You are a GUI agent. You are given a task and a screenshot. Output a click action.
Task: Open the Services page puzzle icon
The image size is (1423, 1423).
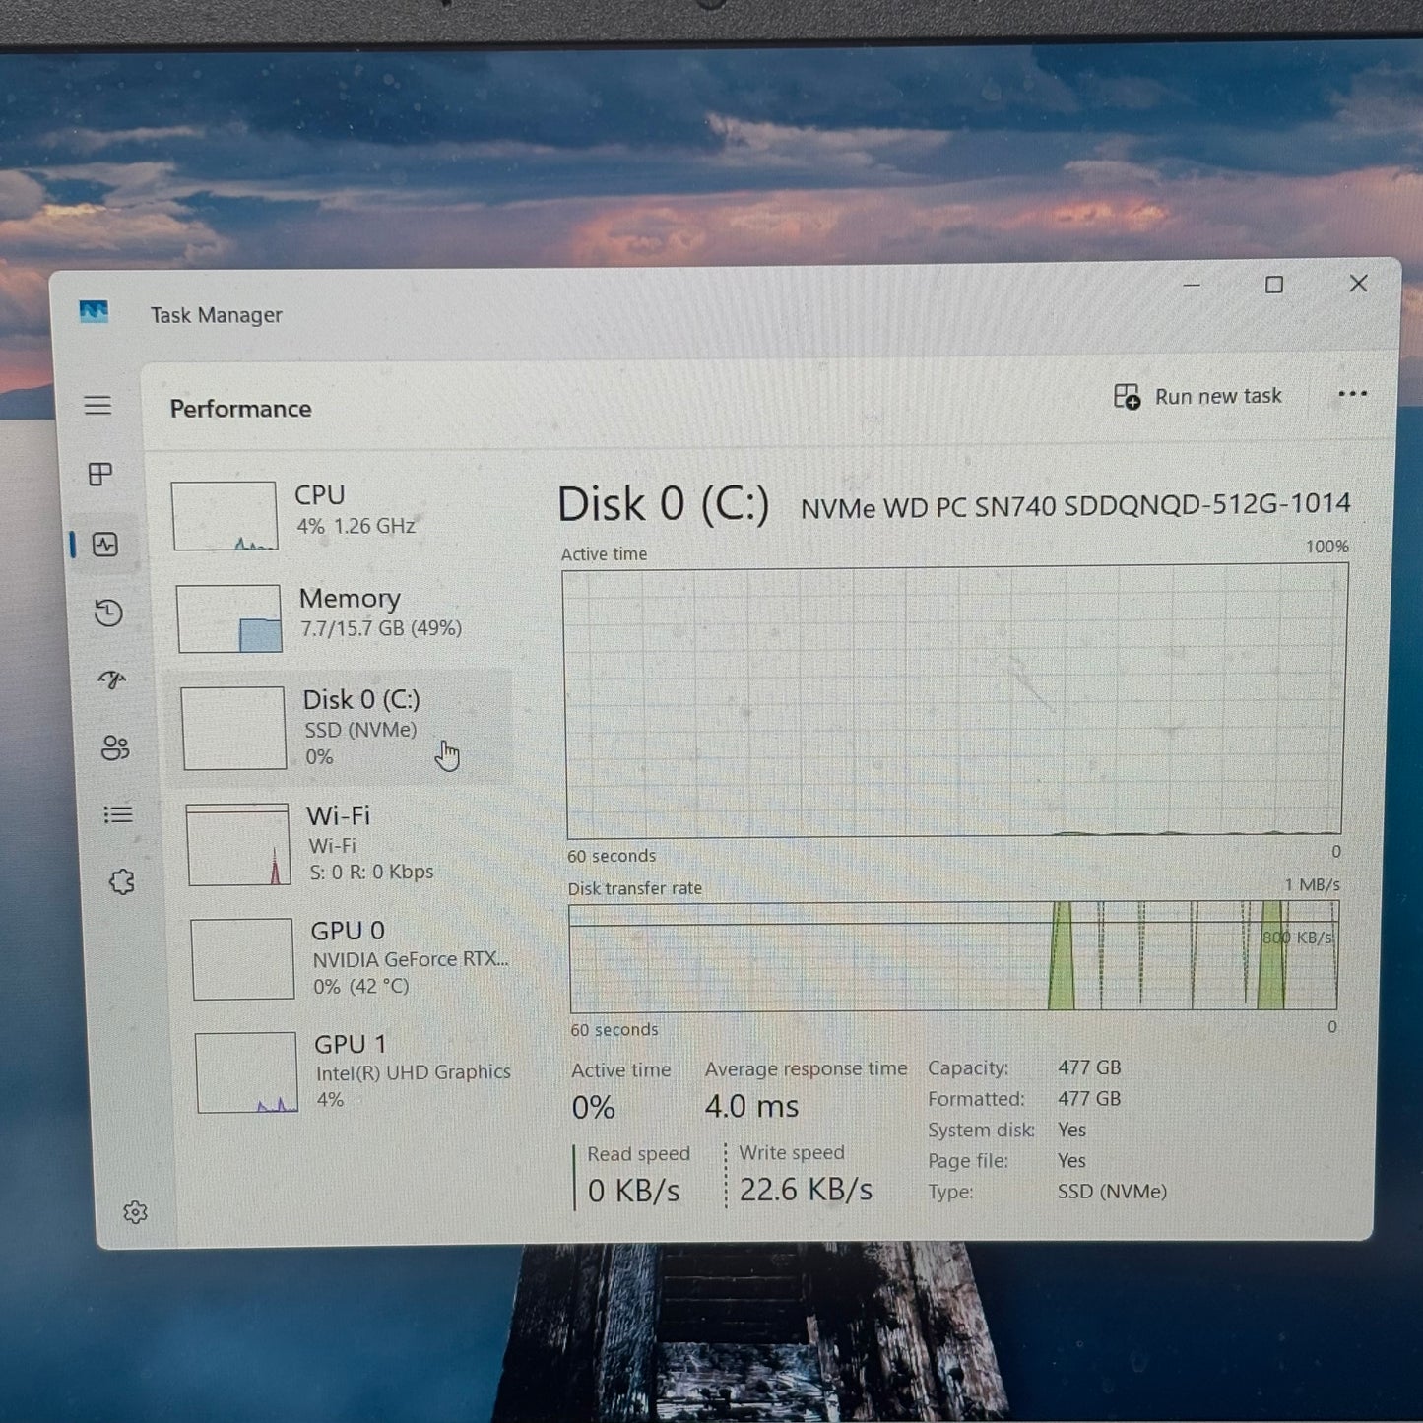click(x=122, y=882)
